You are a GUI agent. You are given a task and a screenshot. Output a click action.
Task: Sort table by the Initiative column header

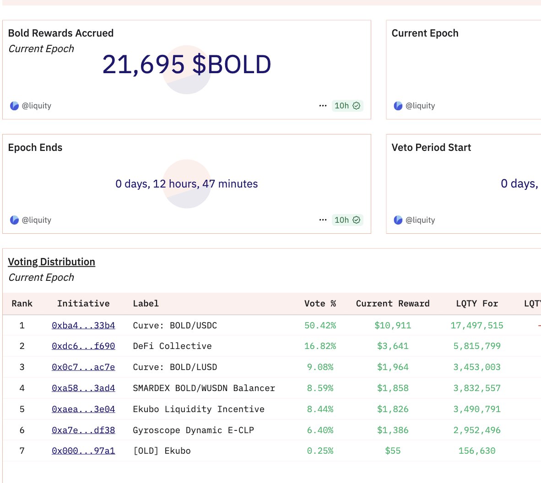(x=83, y=303)
